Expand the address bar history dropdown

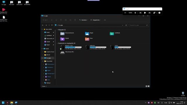click(x=122, y=25)
